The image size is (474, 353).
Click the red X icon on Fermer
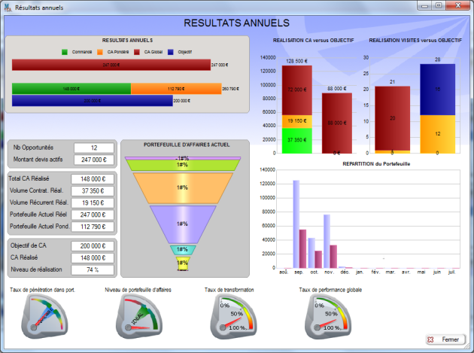(x=430, y=339)
